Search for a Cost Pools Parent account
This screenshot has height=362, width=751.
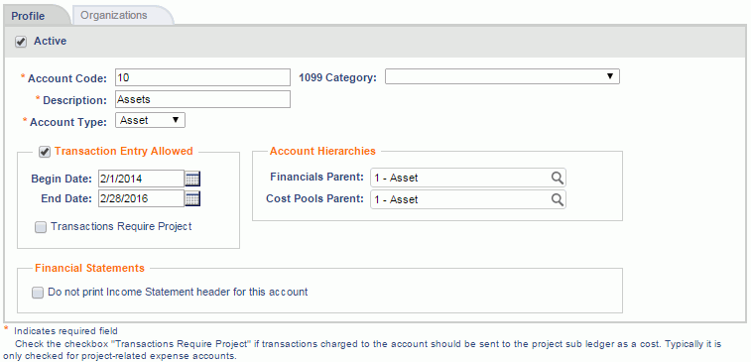[557, 199]
